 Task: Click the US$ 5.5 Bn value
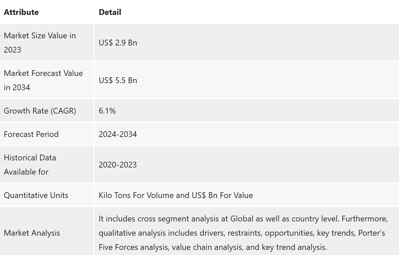(x=118, y=80)
